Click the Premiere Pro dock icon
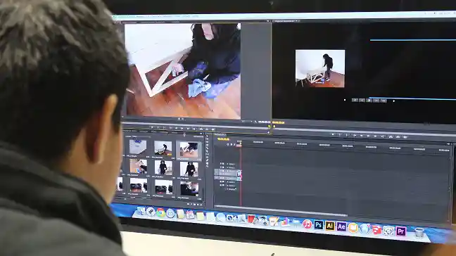This screenshot has height=256, width=456. [x=401, y=231]
